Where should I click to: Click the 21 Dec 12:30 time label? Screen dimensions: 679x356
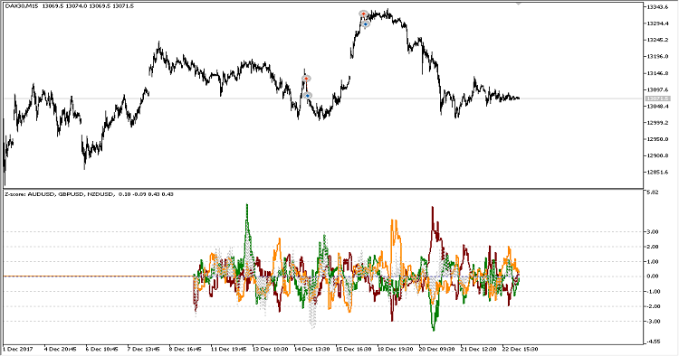(x=479, y=349)
